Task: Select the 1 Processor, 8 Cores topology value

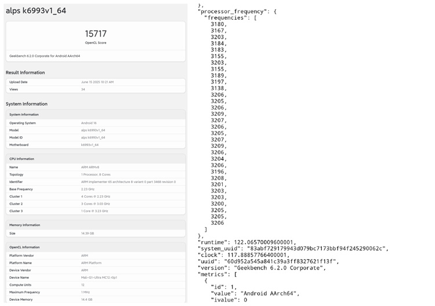Action: click(96, 174)
